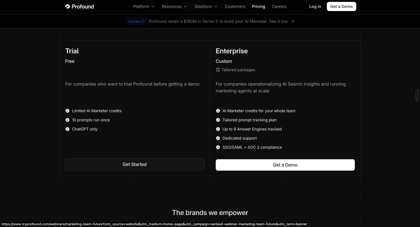Expand the Resources navigation menu

[x=174, y=7]
